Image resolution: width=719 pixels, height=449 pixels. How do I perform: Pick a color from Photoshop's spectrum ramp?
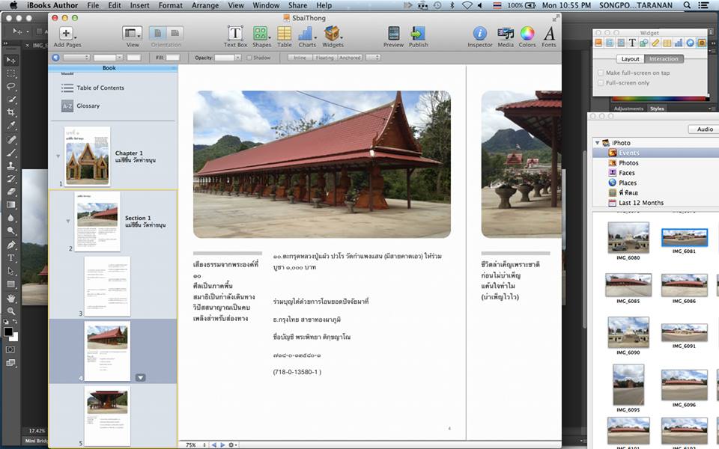click(658, 99)
